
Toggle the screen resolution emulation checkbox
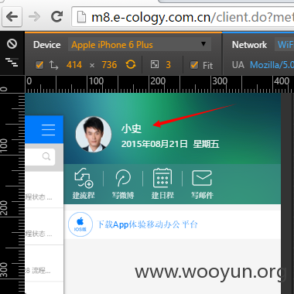click(39, 64)
